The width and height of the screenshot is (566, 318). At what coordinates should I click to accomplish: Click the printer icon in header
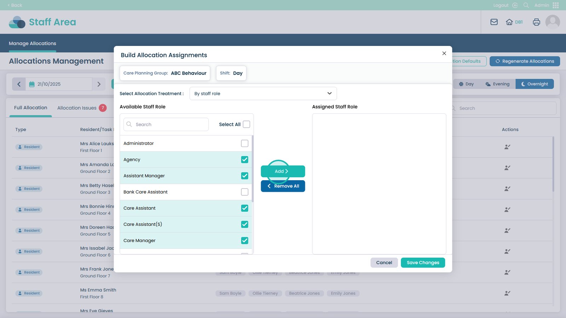(536, 22)
